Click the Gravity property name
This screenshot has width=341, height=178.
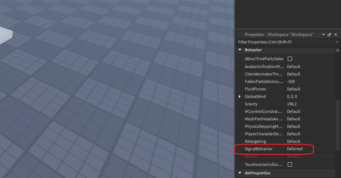[251, 104]
